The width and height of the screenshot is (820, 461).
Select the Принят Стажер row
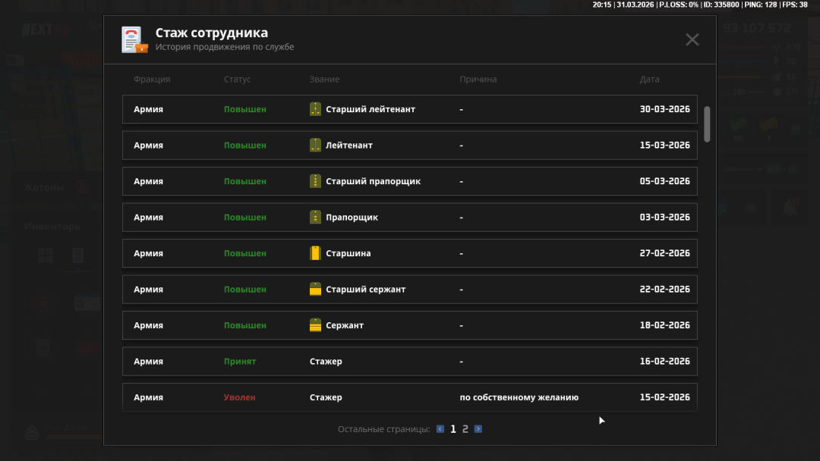tap(409, 362)
